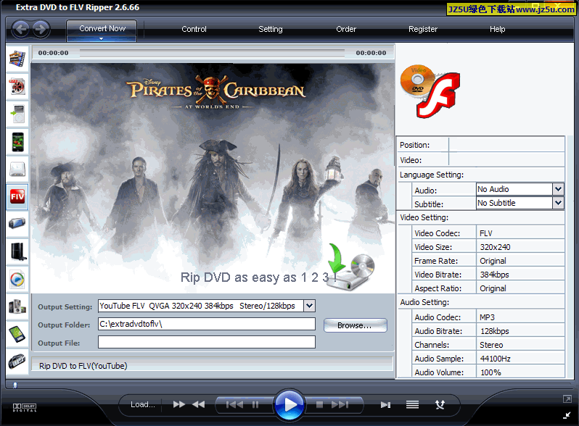The image size is (579, 426).
Task: Click the Audio Volume value 100%
Action: coord(490,372)
